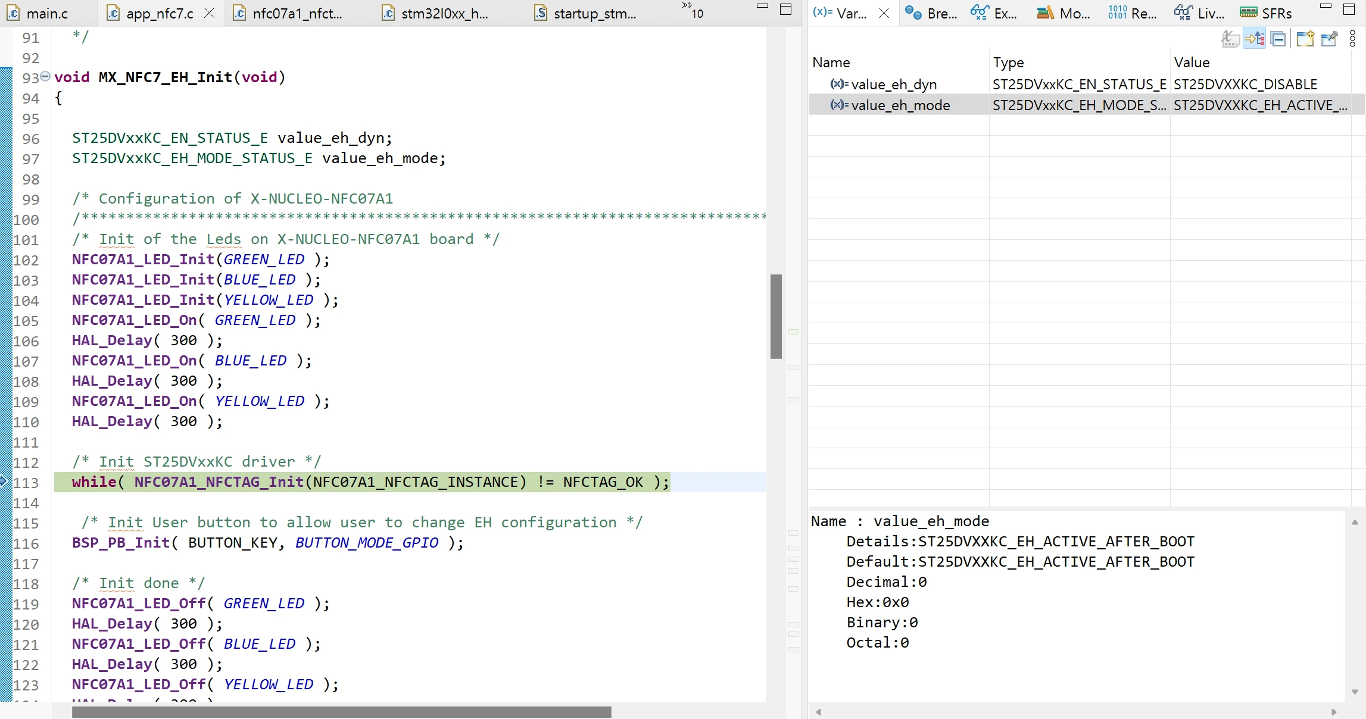1366x719 pixels.
Task: Open the Expressions view tab
Action: pos(994,13)
